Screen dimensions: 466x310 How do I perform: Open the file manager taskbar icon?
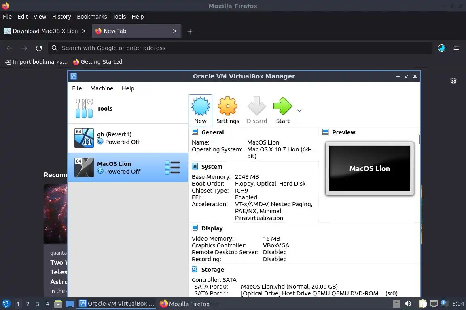58,304
